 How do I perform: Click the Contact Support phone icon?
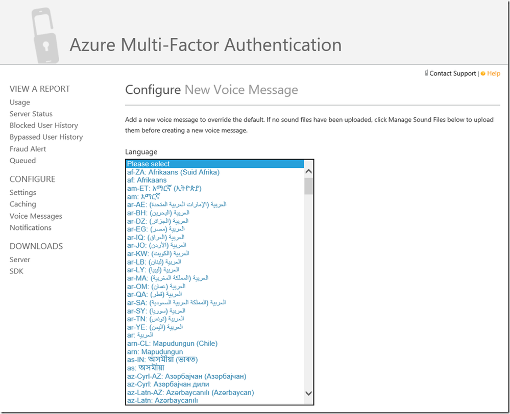pyautogui.click(x=427, y=73)
